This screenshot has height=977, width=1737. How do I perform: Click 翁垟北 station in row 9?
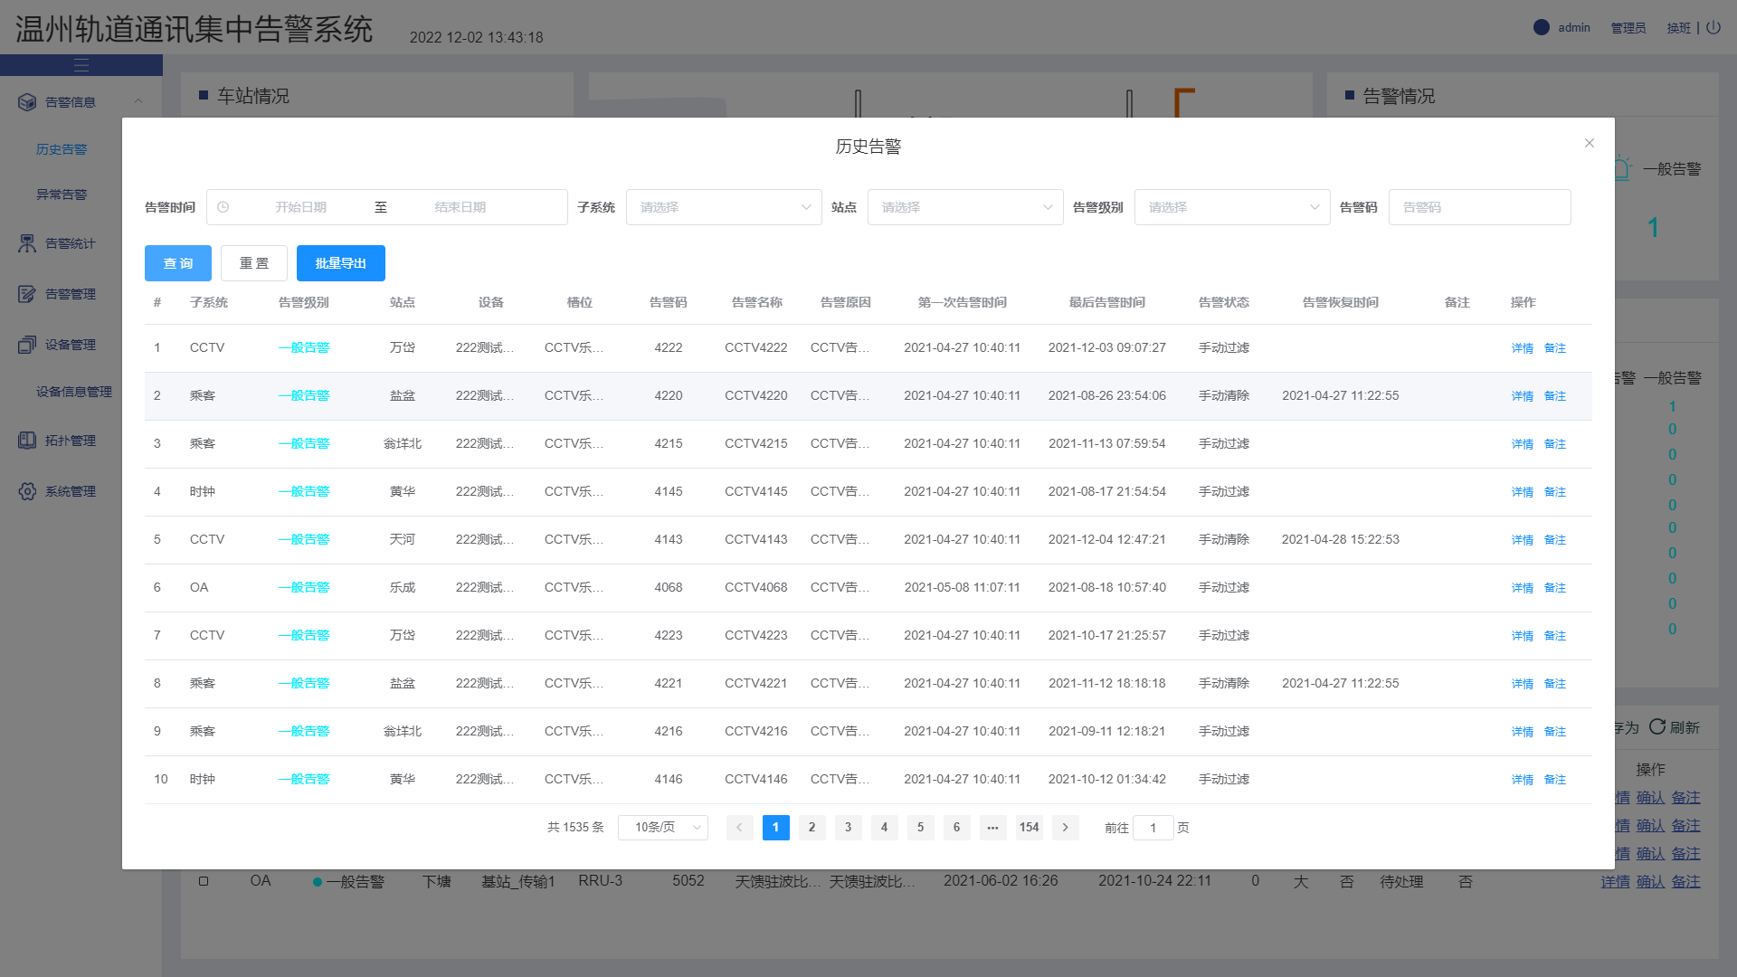pyautogui.click(x=403, y=731)
